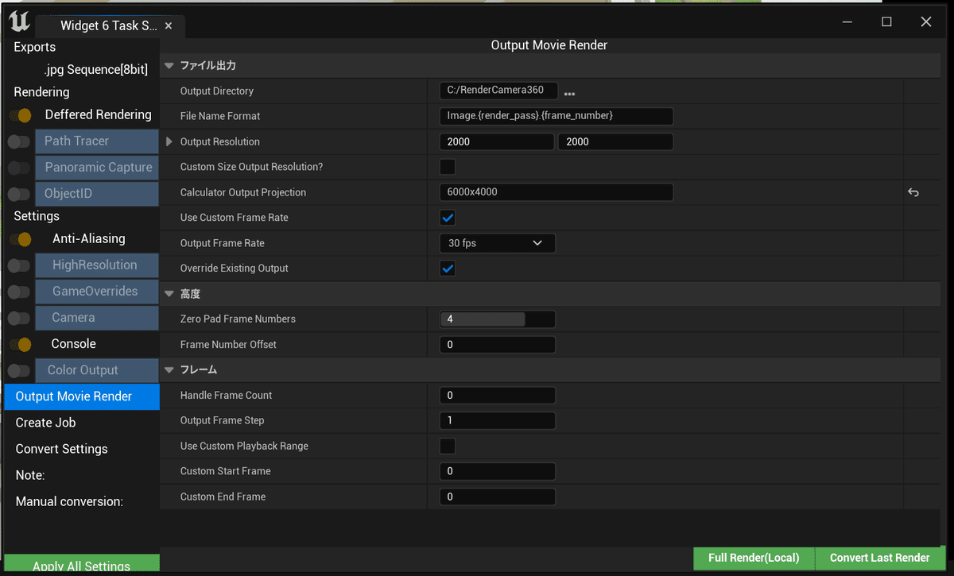Viewport: 954px width, 576px height.
Task: Click the Convert Last Render button
Action: [x=880, y=559]
